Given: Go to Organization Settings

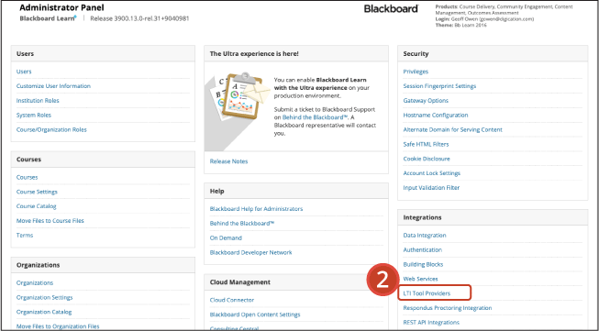Looking at the screenshot, I should [x=44, y=297].
